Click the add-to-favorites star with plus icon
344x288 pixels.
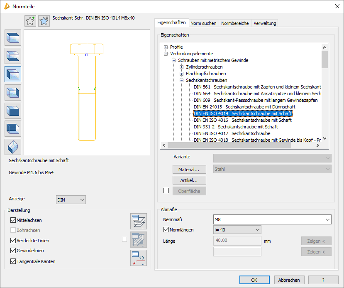click(30, 21)
